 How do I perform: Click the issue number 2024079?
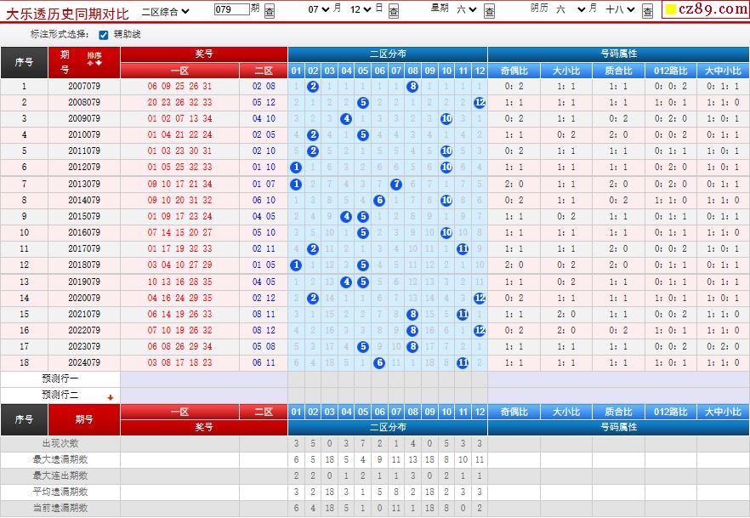pyautogui.click(x=84, y=363)
